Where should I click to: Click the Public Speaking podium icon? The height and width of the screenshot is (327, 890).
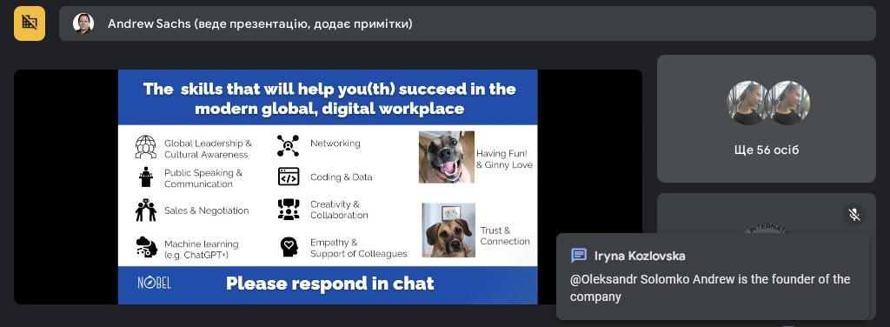[146, 177]
